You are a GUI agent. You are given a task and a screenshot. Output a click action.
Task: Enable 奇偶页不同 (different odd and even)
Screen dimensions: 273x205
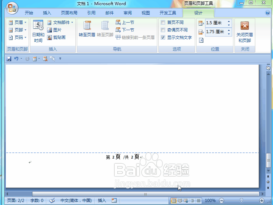point(163,30)
